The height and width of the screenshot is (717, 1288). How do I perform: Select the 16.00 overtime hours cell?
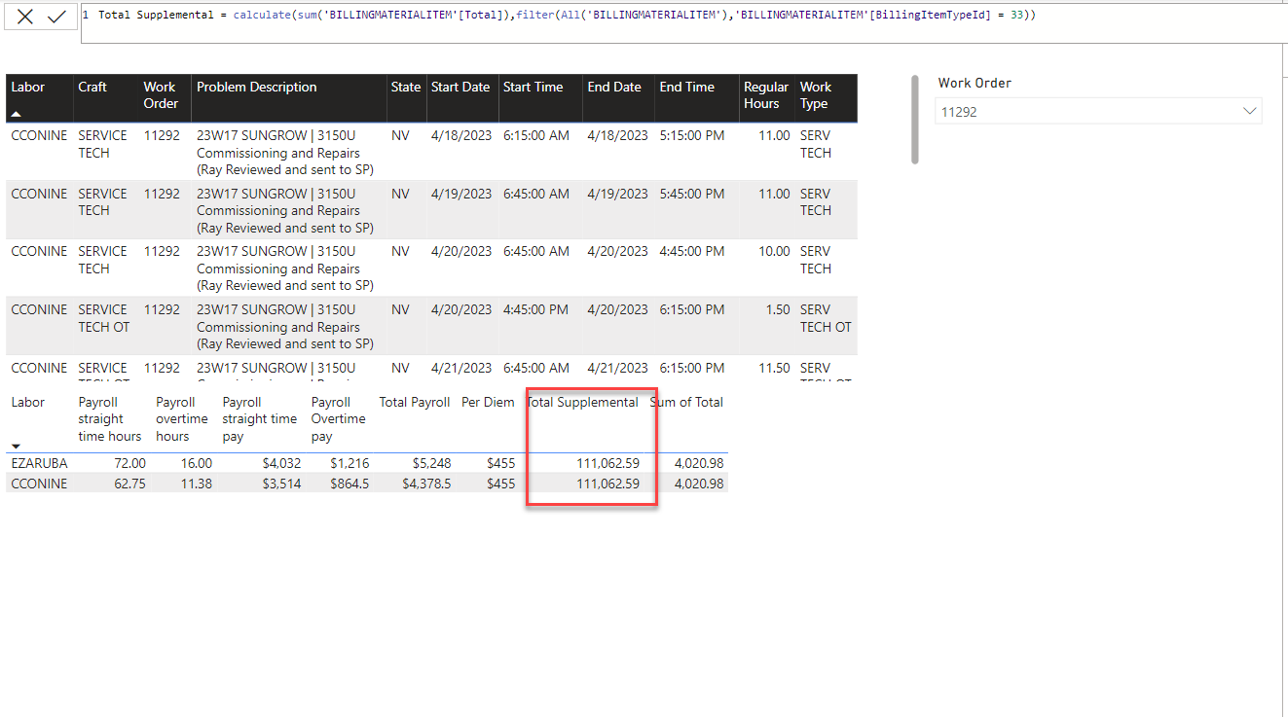(x=196, y=464)
